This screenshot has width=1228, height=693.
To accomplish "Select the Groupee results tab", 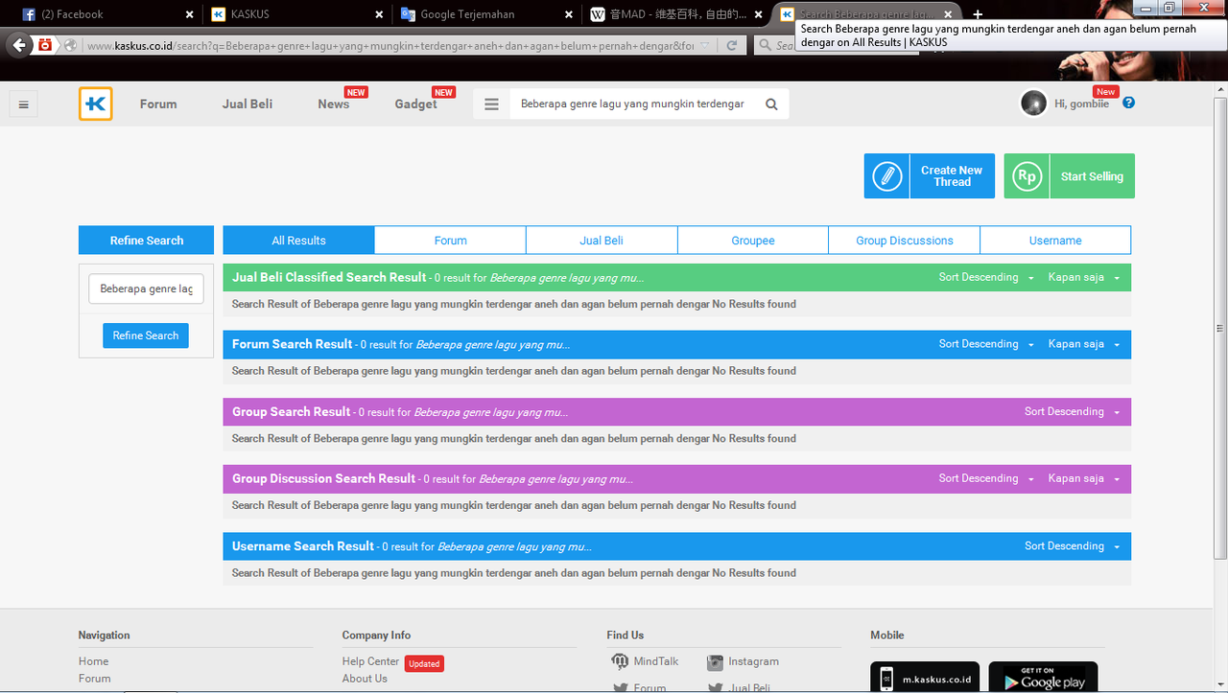I will (x=753, y=241).
